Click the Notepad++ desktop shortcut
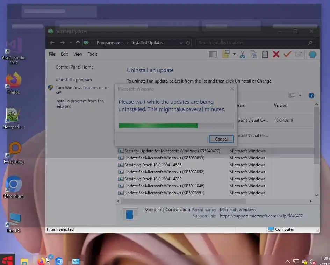 tap(14, 118)
